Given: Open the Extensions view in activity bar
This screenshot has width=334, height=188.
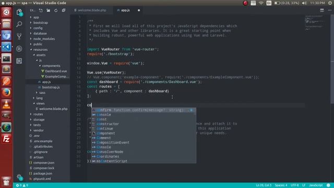Looking at the screenshot, I should pyautogui.click(x=19, y=61).
